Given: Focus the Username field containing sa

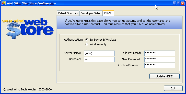Looking at the screenshot, I should [99, 59].
